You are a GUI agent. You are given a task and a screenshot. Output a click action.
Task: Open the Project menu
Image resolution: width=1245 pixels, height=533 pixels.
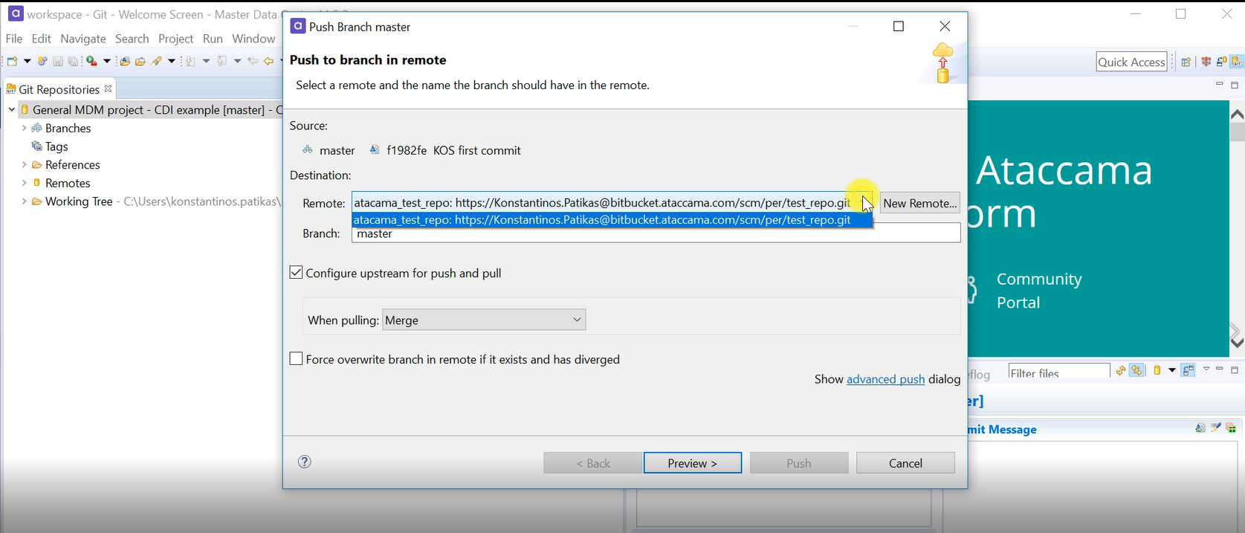(x=175, y=39)
